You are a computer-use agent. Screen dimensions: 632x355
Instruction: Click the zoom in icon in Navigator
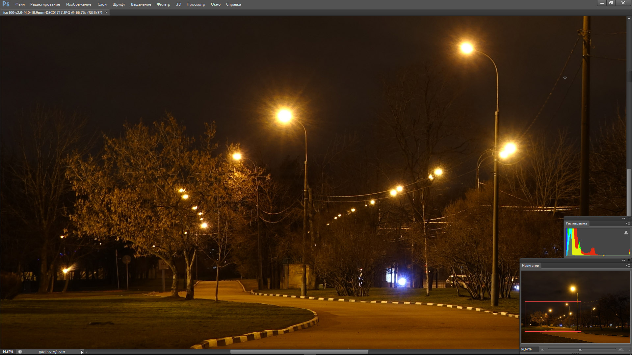pos(621,349)
